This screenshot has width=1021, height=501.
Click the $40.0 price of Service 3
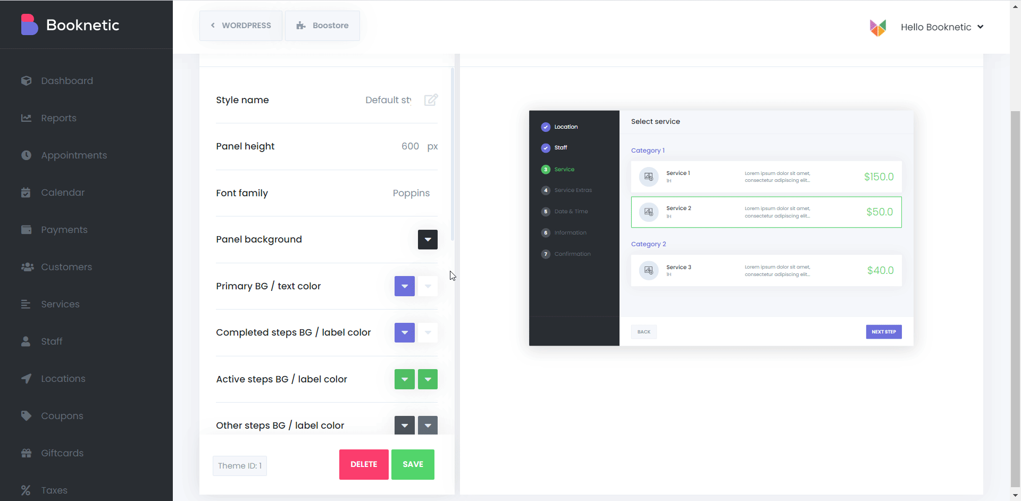(x=880, y=270)
